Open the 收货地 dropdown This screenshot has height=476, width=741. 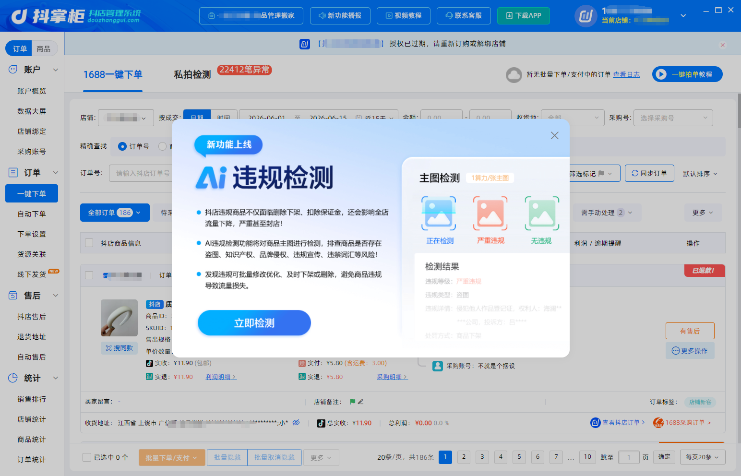pos(572,118)
